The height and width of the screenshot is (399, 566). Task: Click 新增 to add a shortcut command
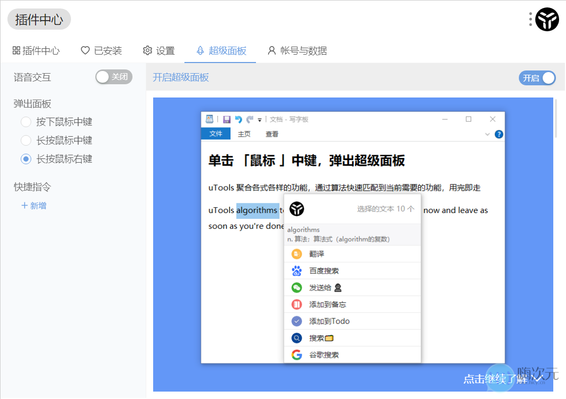[x=36, y=206]
